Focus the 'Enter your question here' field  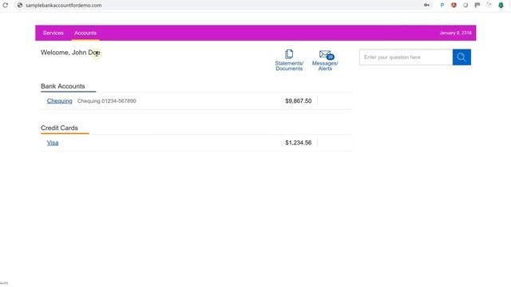(406, 57)
